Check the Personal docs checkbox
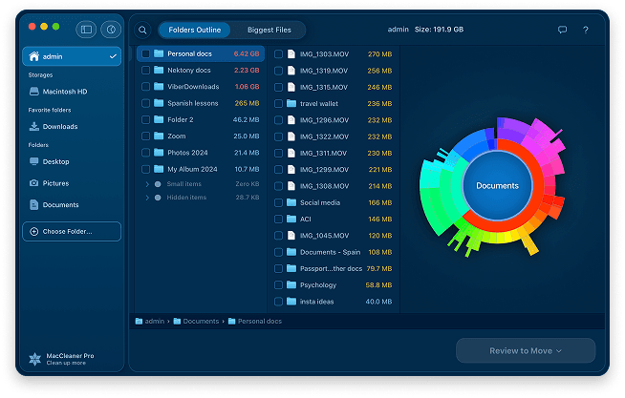The width and height of the screenshot is (625, 398). [145, 54]
